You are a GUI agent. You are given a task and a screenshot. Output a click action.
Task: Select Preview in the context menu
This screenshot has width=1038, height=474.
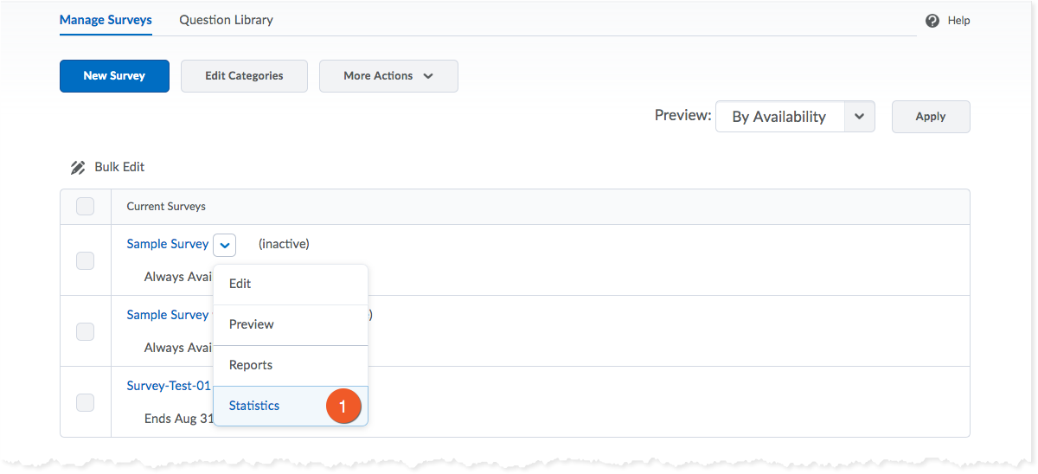[291, 324]
